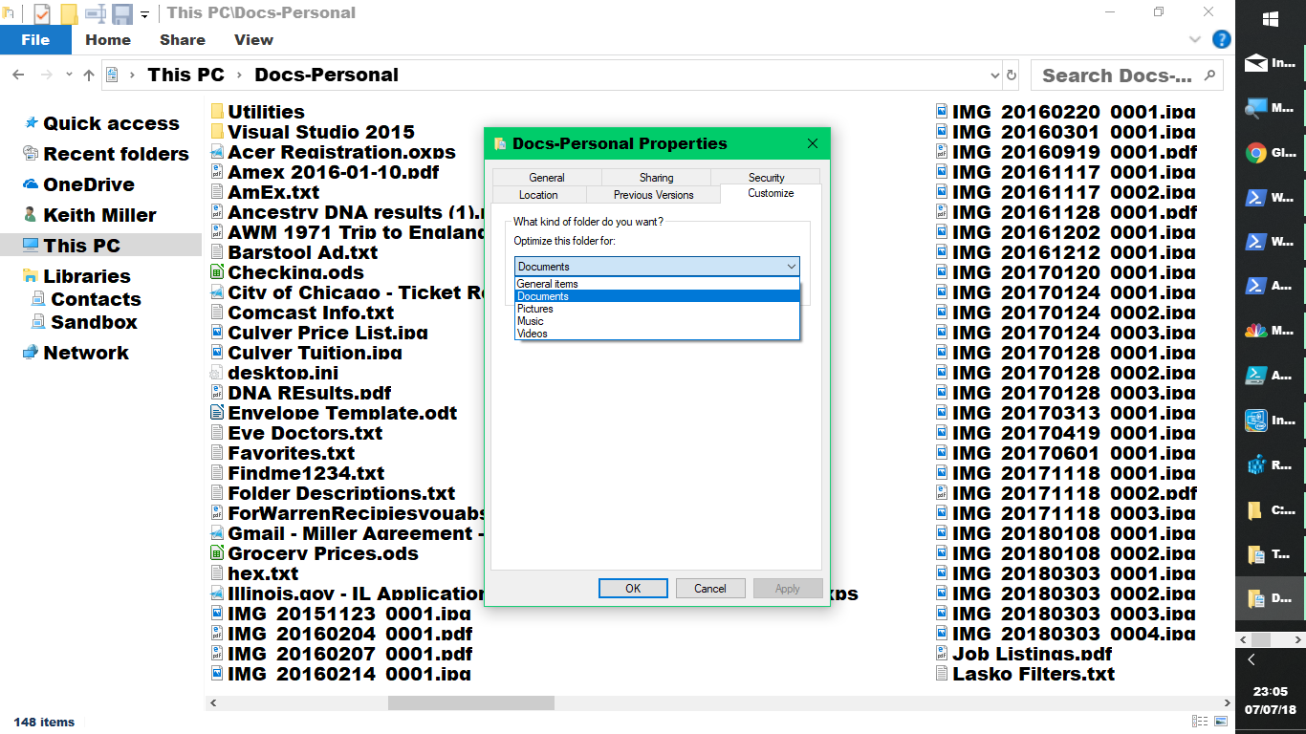
Task: Go to the Previous Versions tab
Action: coord(654,194)
